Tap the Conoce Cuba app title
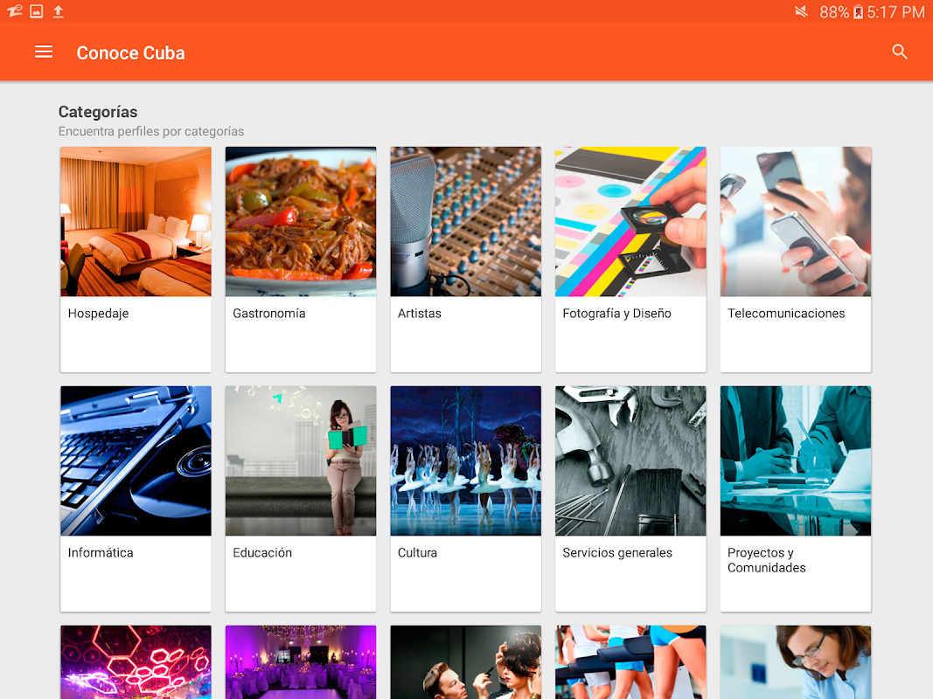Viewport: 933px width, 699px height. (131, 53)
